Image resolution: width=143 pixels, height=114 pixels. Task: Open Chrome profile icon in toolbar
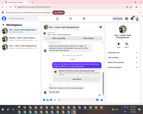click(136, 7)
